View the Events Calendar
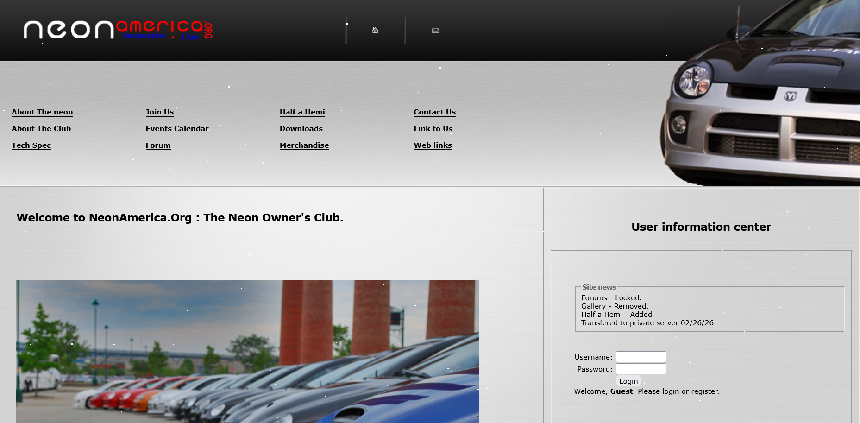Viewport: 860px width, 423px height. tap(177, 129)
